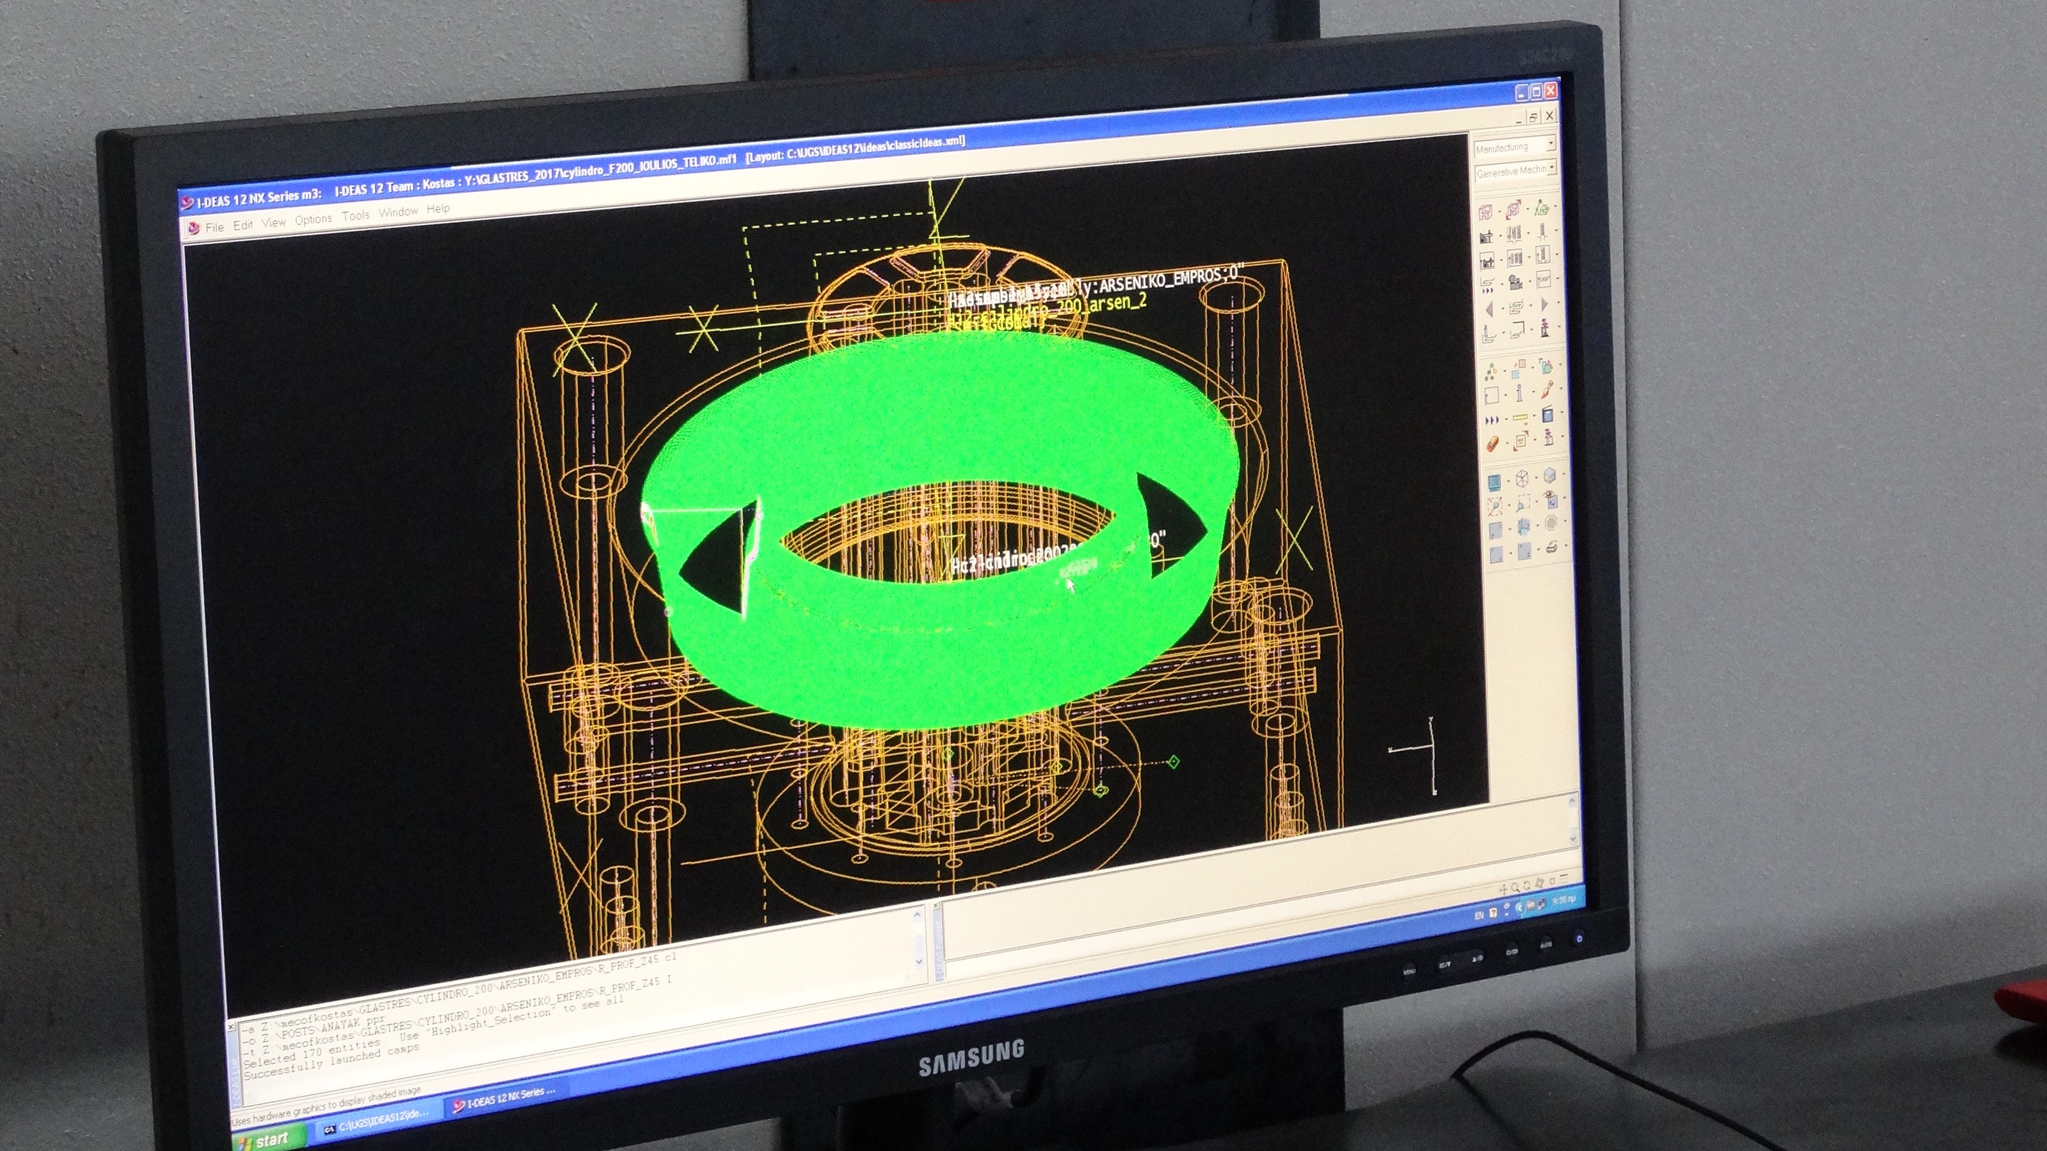Select the paintbrush appearance icon
Screen dimensions: 2047x1151
pyautogui.click(x=1548, y=389)
